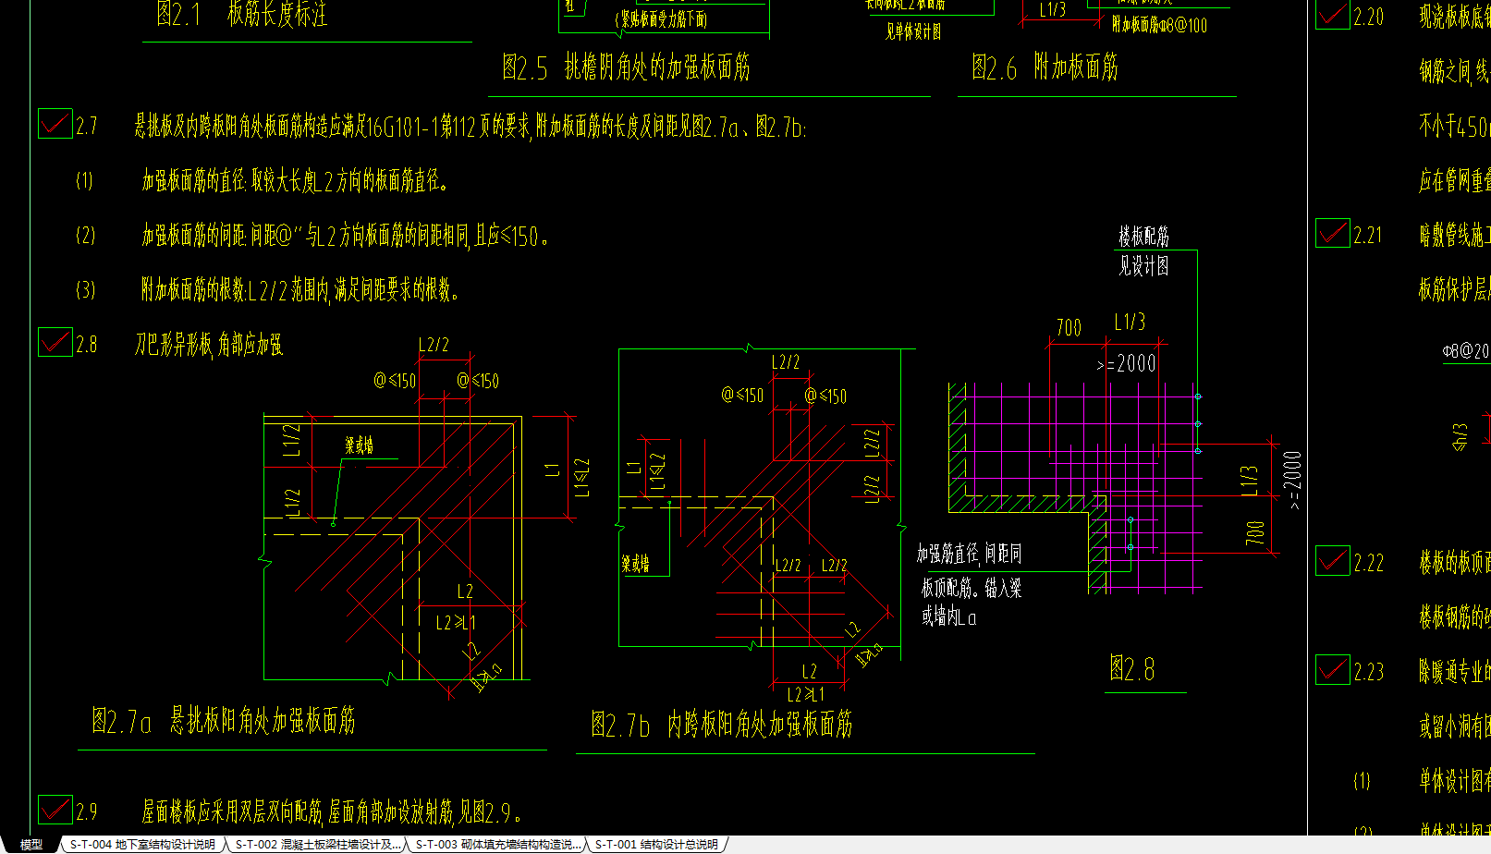The height and width of the screenshot is (854, 1491).
Task: Click the 屋面楼板应采用双层双向配筋 note
Action: click(331, 811)
